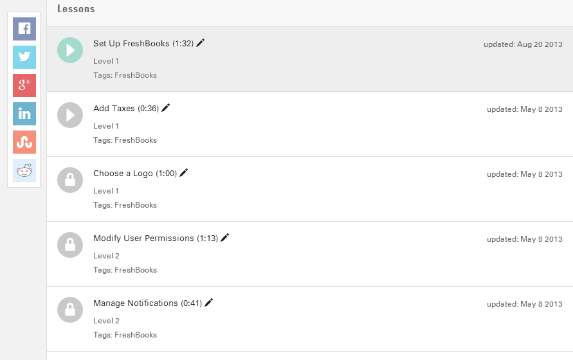Edit Choose a Logo using the pencil icon
This screenshot has width=573, height=360.
coord(183,172)
